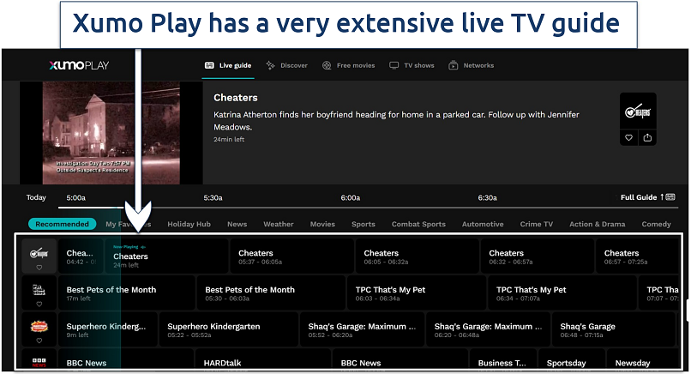Click the 6:00a mark on the timeline

(350, 197)
